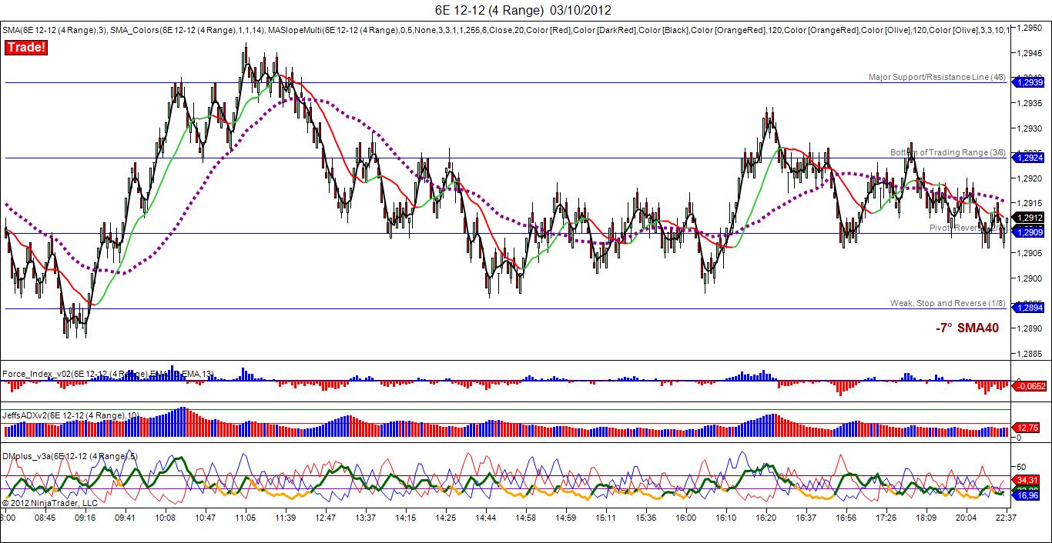This screenshot has width=1052, height=543.
Task: Click the 17:26 time axis label
Action: 886,518
